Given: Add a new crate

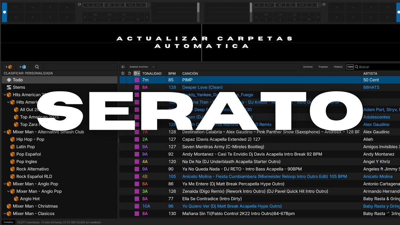Looking at the screenshot, I should pos(9,67).
